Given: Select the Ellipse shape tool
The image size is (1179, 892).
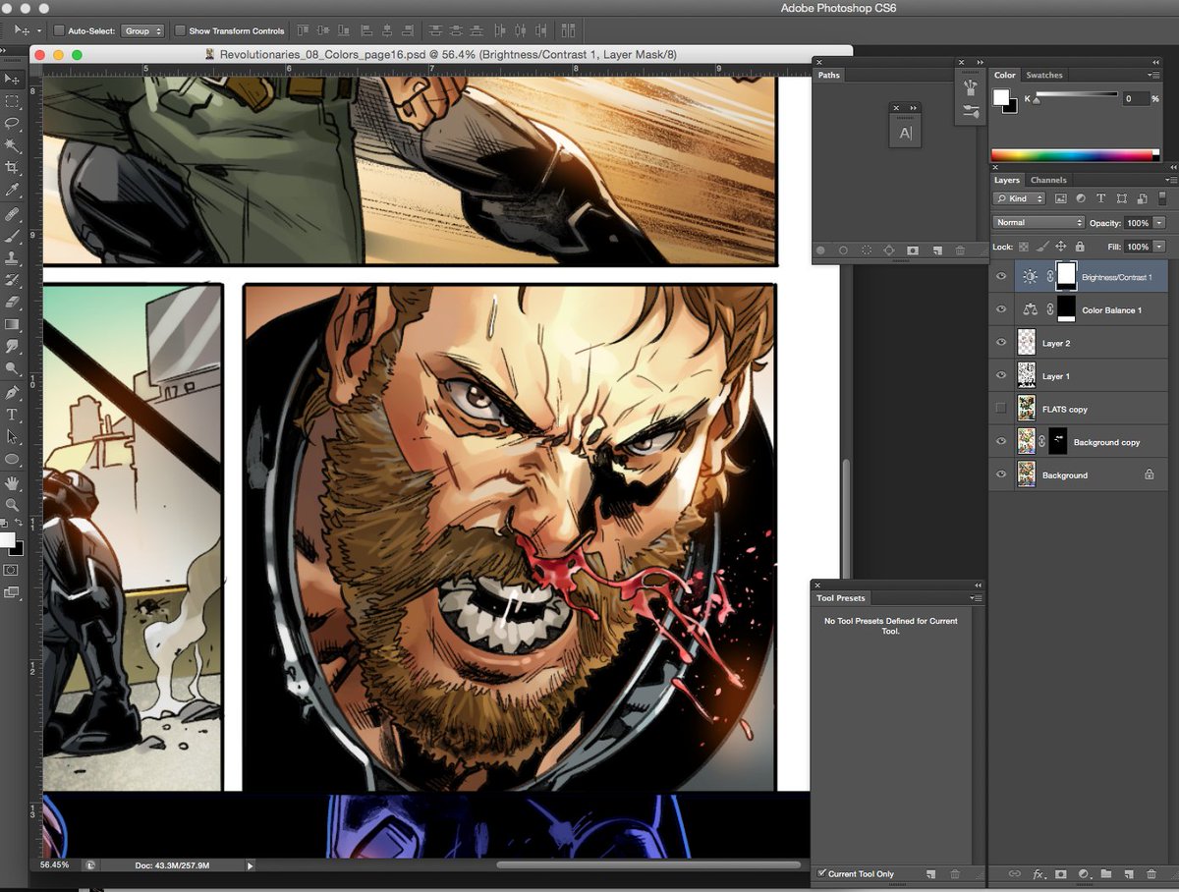Looking at the screenshot, I should 12,459.
